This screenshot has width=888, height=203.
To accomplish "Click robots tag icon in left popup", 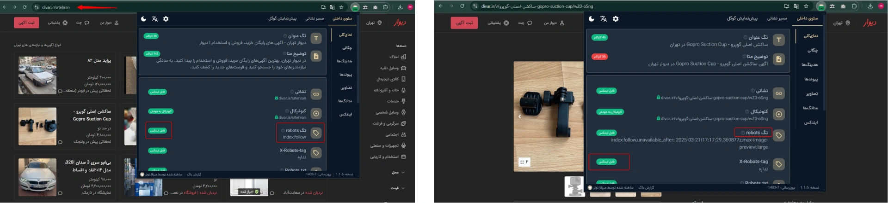I will coord(316,133).
